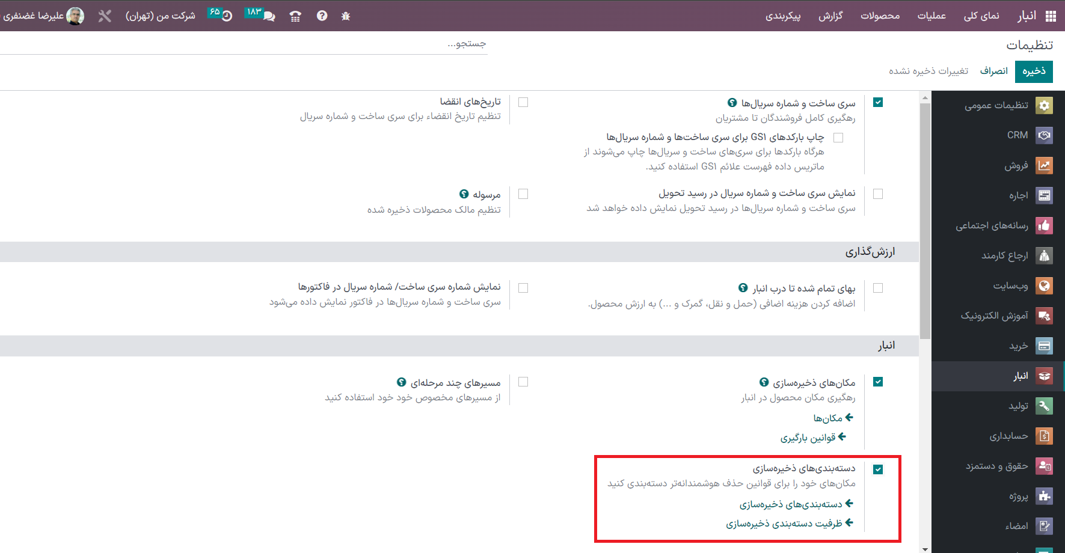The width and height of the screenshot is (1065, 553).
Task: Uncheck مکان‌های ذخیره‌سازی checkbox
Action: coord(878,382)
